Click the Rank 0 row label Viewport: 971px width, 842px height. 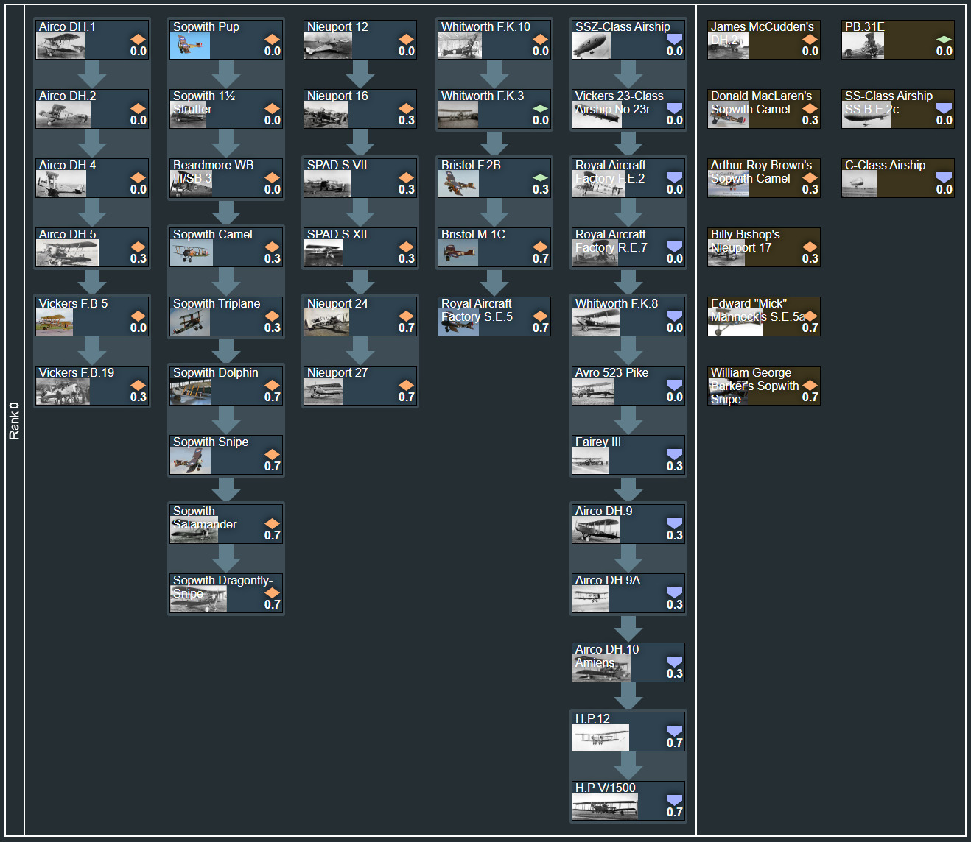coord(14,421)
